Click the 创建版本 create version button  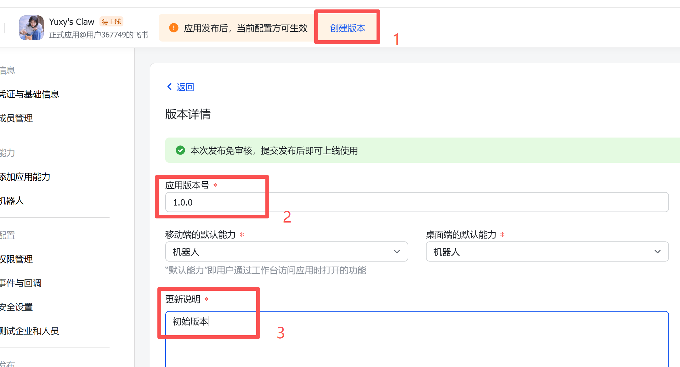pyautogui.click(x=347, y=28)
